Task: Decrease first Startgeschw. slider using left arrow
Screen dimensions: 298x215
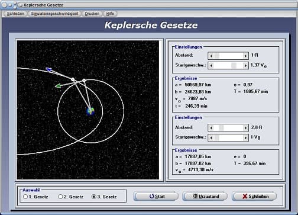Action: point(211,66)
